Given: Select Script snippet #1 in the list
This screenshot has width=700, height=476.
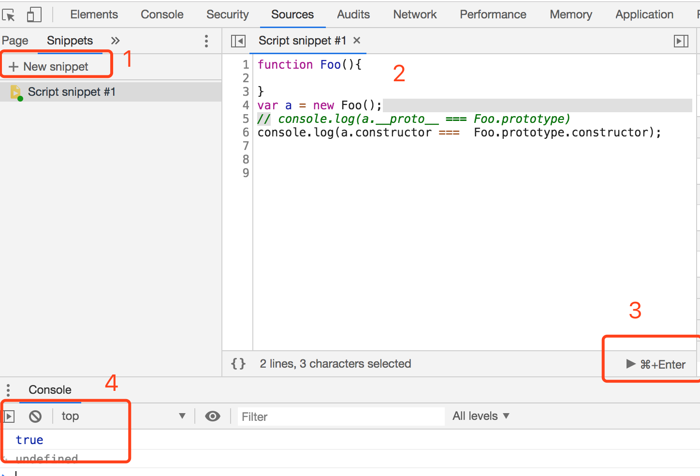Looking at the screenshot, I should coord(111,92).
